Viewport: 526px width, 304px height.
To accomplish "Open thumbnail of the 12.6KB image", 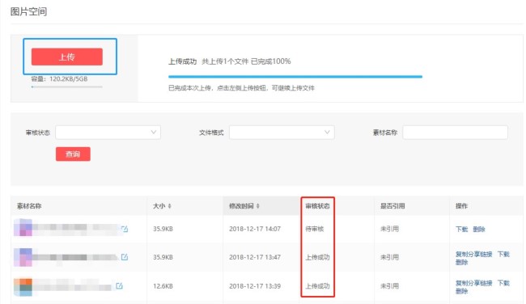I will (x=23, y=287).
